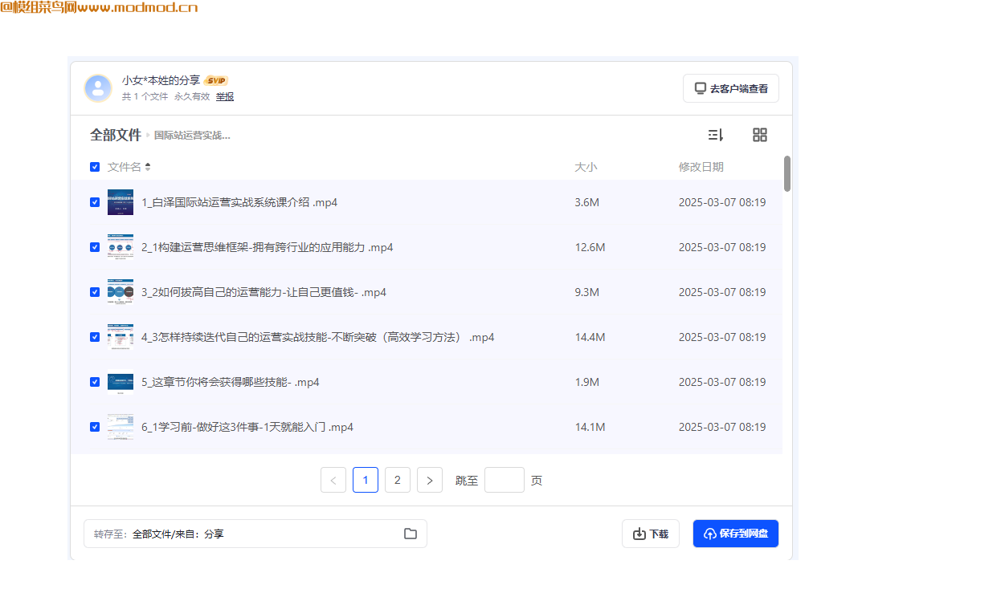The height and width of the screenshot is (601, 1001).
Task: Uncheck the 6_1学习前 file checkbox
Action: tap(95, 427)
